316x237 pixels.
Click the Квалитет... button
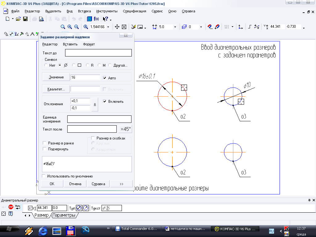point(56,89)
